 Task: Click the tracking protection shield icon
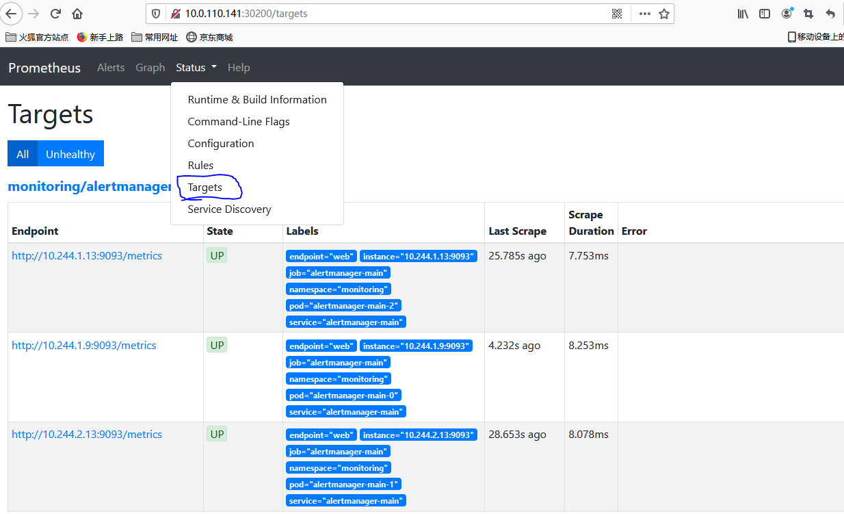click(157, 14)
